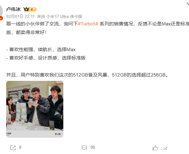Click source 小米17 Ultra 徕卡版
This screenshot has height=154, width=189.
tap(64, 16)
